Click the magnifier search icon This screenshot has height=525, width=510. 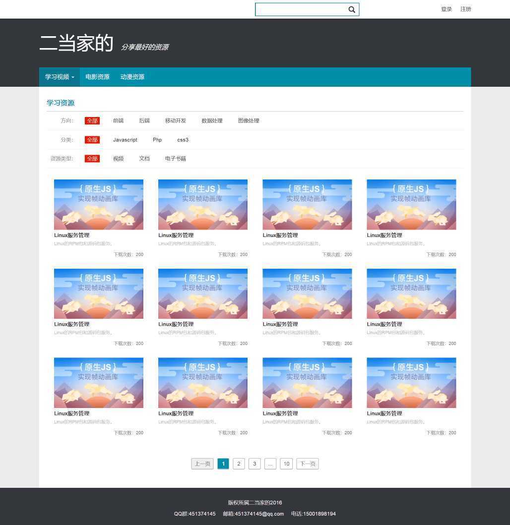click(x=352, y=9)
